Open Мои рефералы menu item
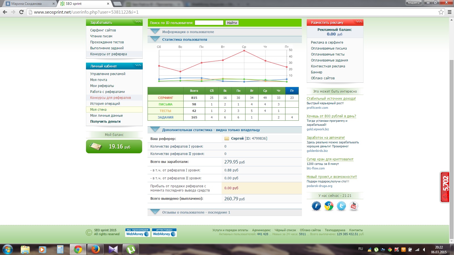The height and width of the screenshot is (255, 454). 102,86
